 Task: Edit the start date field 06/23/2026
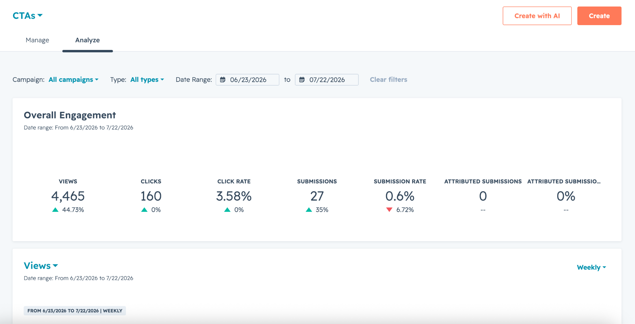[x=247, y=80]
